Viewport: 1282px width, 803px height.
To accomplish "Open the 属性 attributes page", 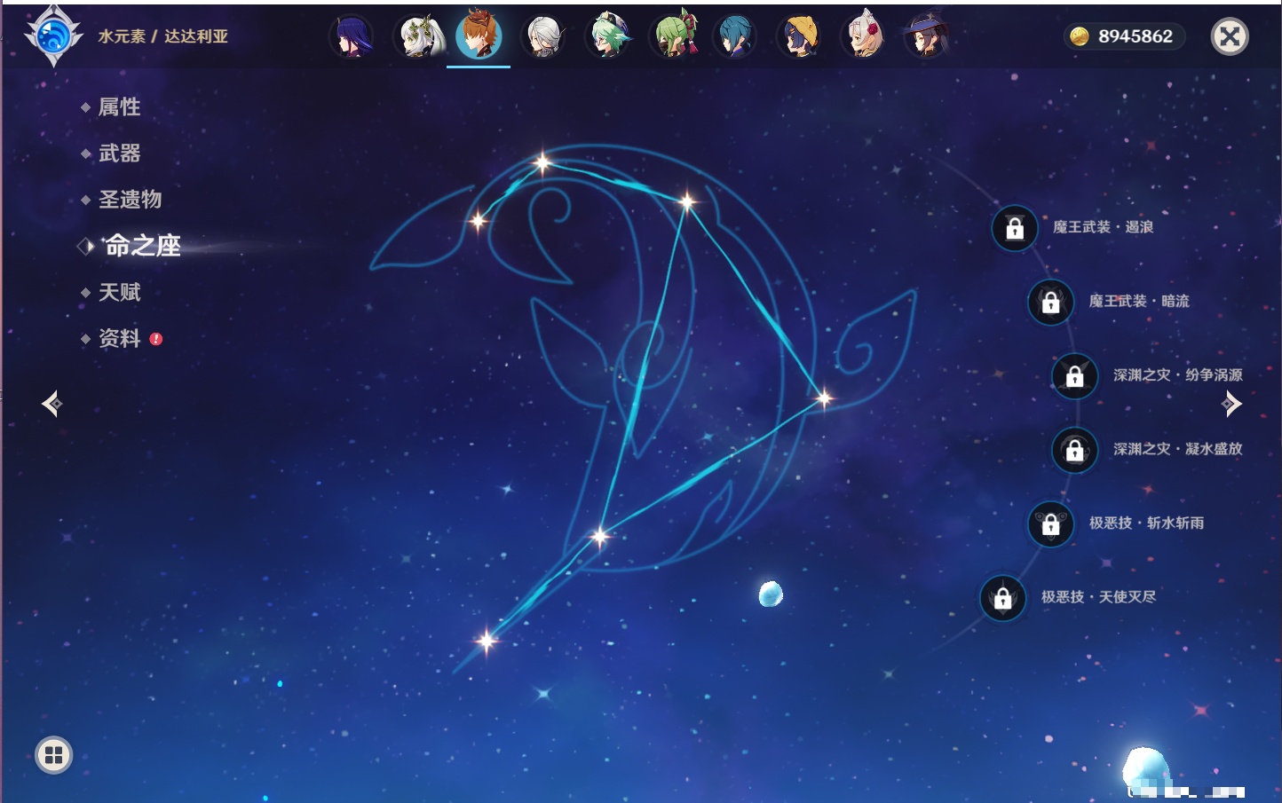I will (119, 107).
